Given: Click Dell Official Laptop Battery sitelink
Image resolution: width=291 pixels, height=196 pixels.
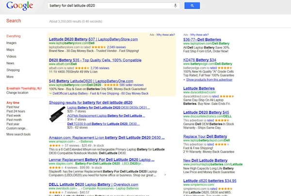Looking at the screenshot, I should pyautogui.click(x=70, y=93).
